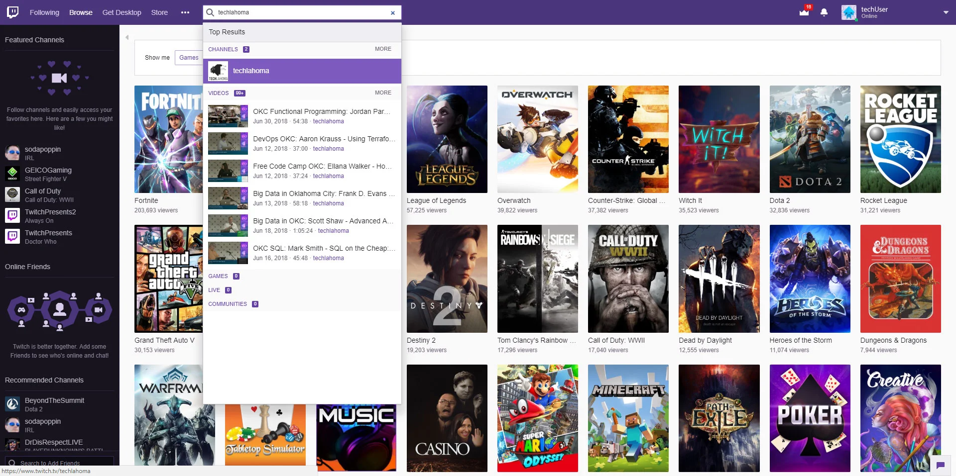This screenshot has width=956, height=476.
Task: Open the chat whispers icon
Action: 941,466
